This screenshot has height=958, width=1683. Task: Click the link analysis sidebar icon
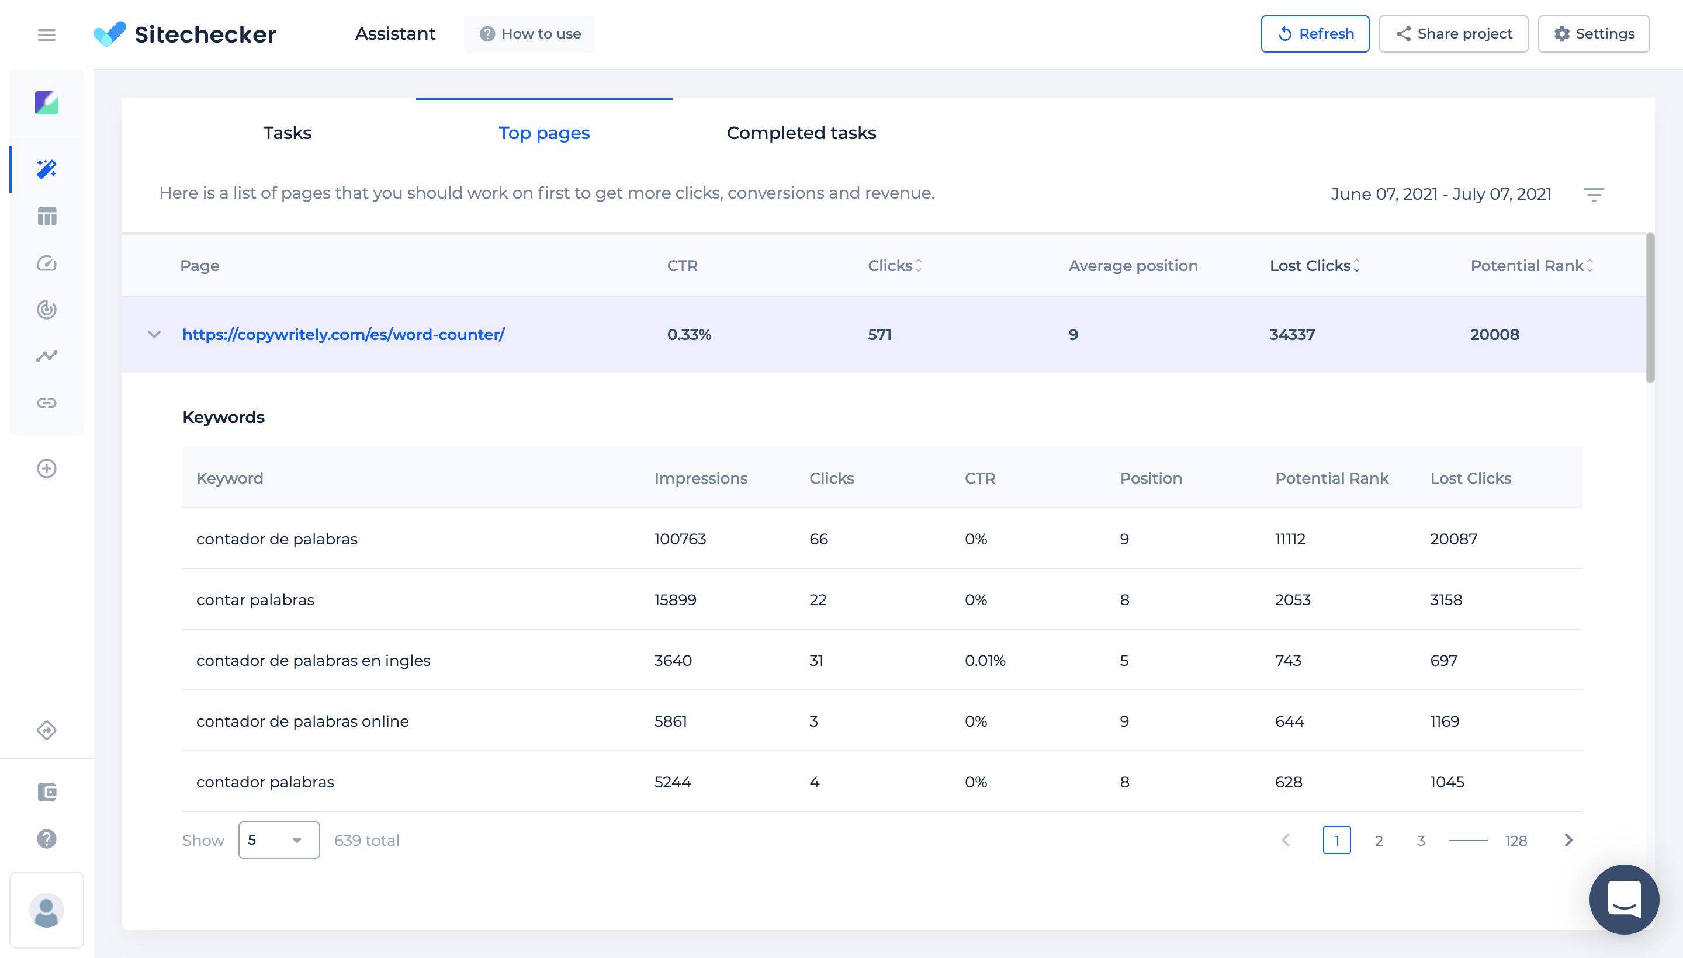[x=46, y=402]
